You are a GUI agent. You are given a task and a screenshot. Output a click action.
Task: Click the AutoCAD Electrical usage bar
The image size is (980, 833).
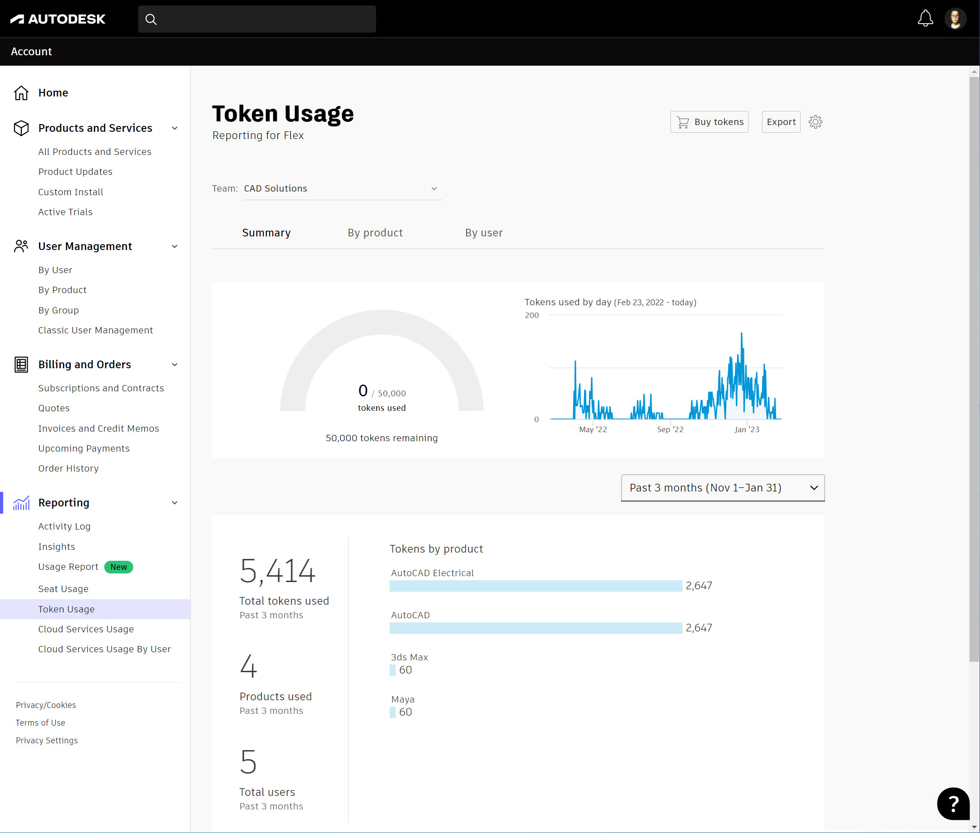point(536,586)
